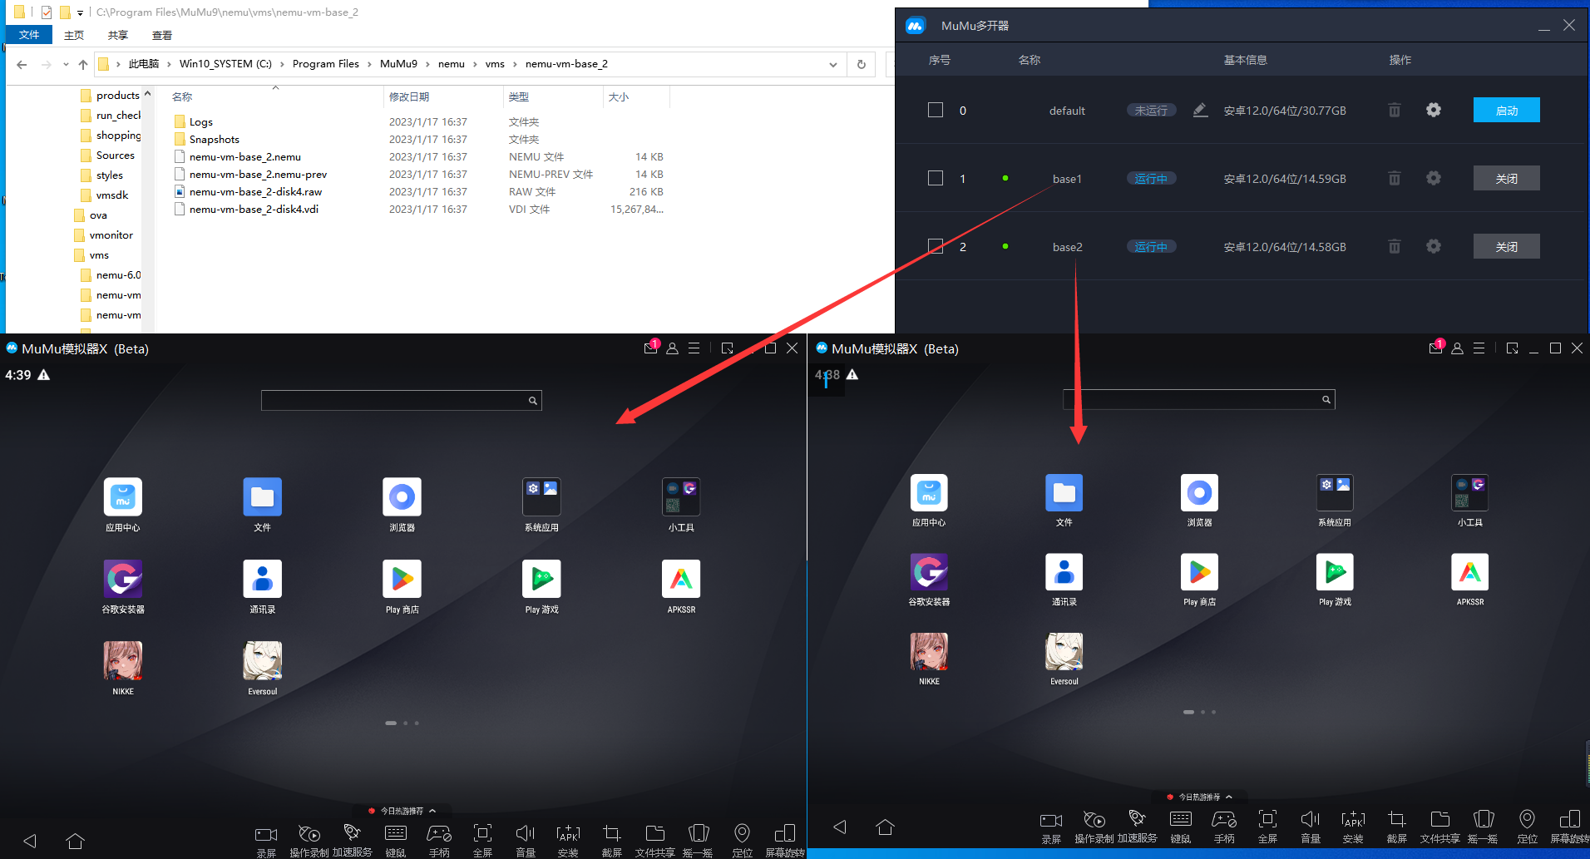Go up one folder level in Explorer
The image size is (1590, 859).
(83, 64)
